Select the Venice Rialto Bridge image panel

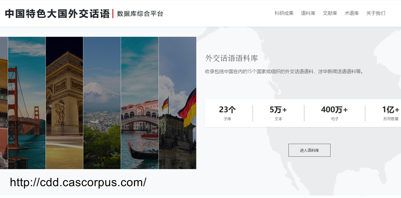140,103
